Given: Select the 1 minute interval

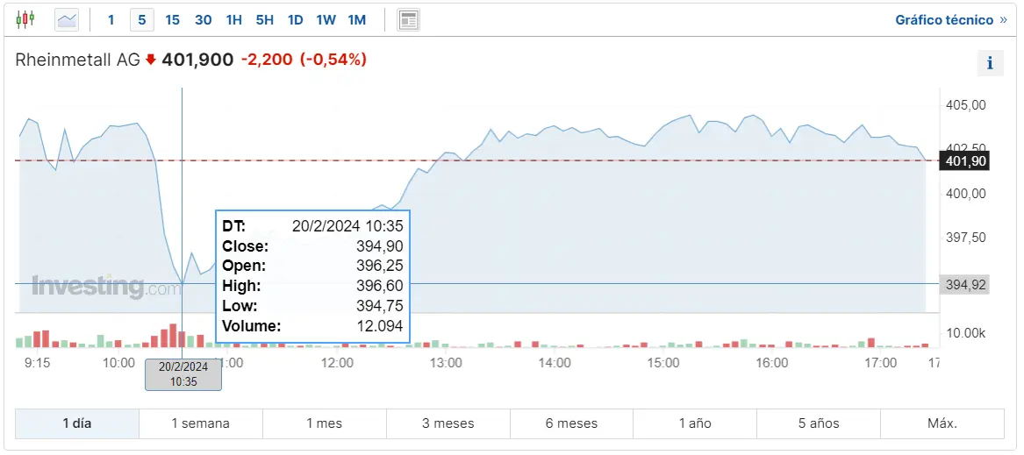Looking at the screenshot, I should tap(111, 19).
